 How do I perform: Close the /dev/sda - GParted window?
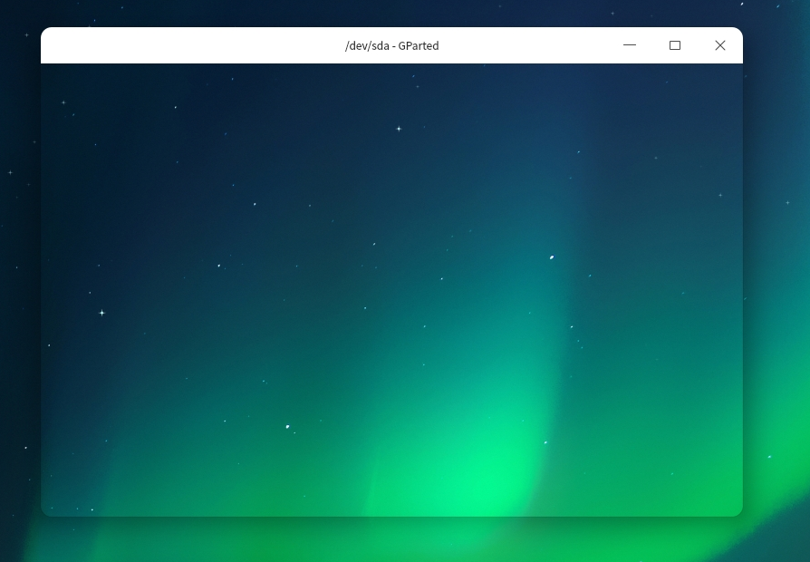click(x=720, y=45)
